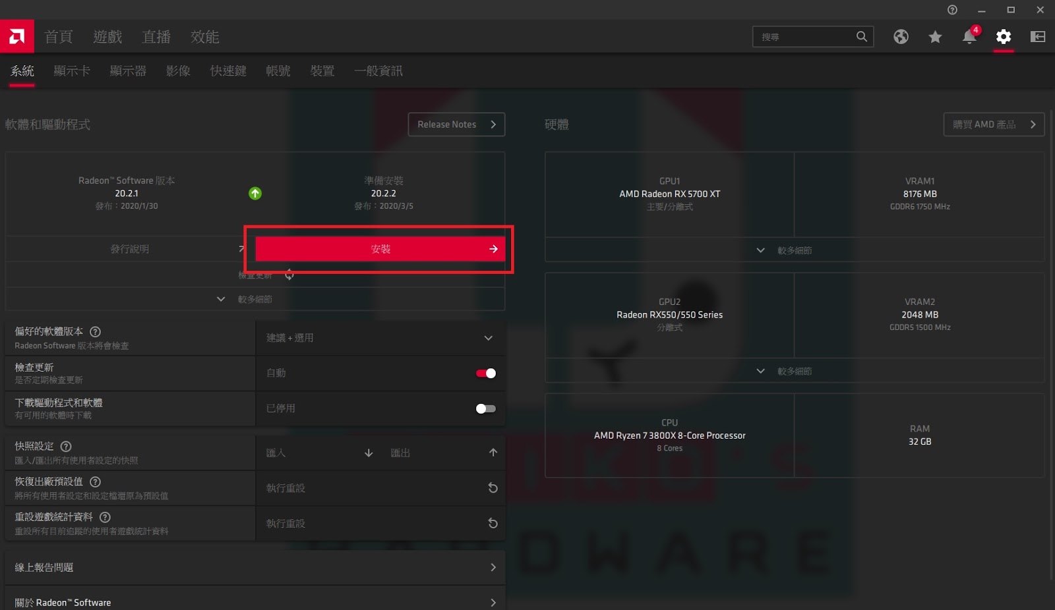Show help for 恢復出廠預設值

point(95,482)
